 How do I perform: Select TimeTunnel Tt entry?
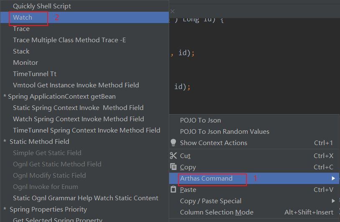coord(35,74)
